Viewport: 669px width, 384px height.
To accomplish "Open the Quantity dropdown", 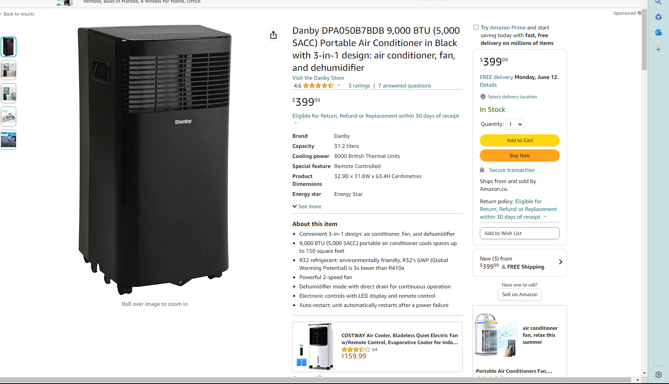I will 515,124.
